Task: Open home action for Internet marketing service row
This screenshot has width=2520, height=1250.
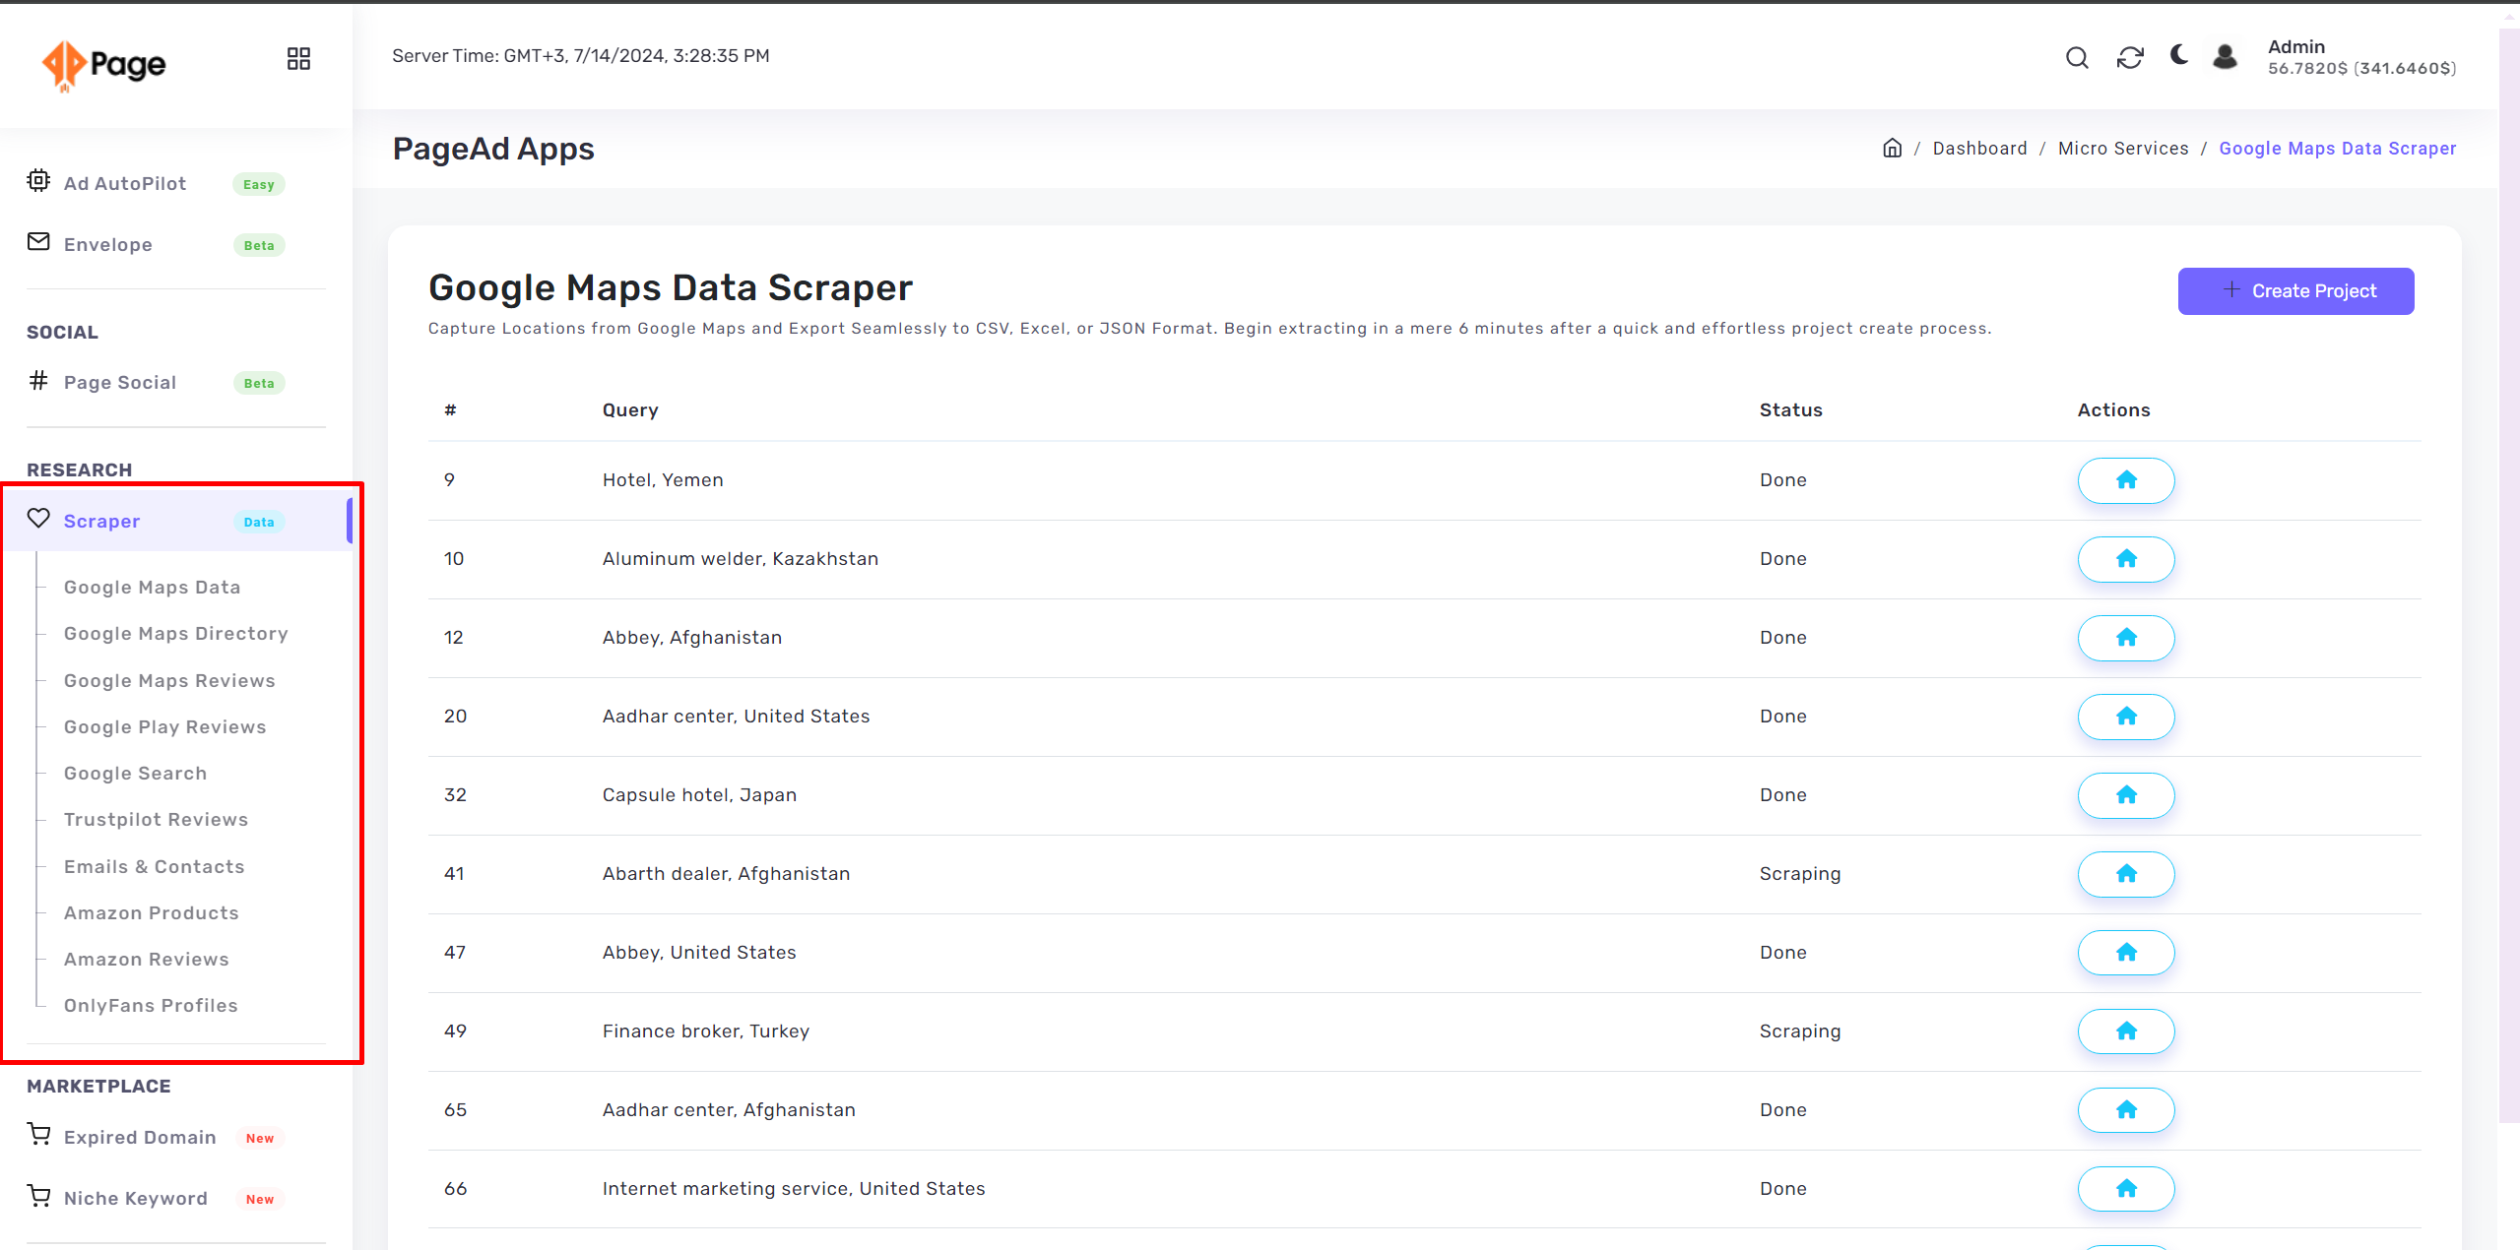Action: pyautogui.click(x=2126, y=1189)
